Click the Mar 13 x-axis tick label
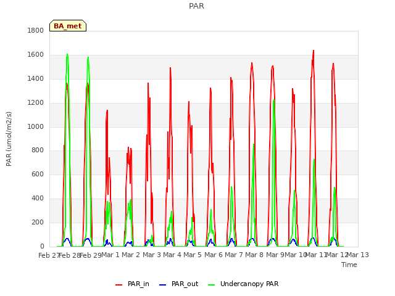 pos(358,255)
